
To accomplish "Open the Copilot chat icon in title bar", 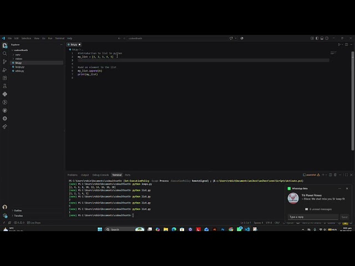I will (231, 38).
